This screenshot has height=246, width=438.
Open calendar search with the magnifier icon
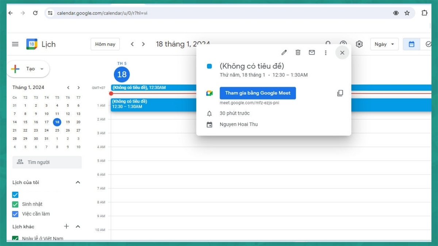click(x=328, y=44)
